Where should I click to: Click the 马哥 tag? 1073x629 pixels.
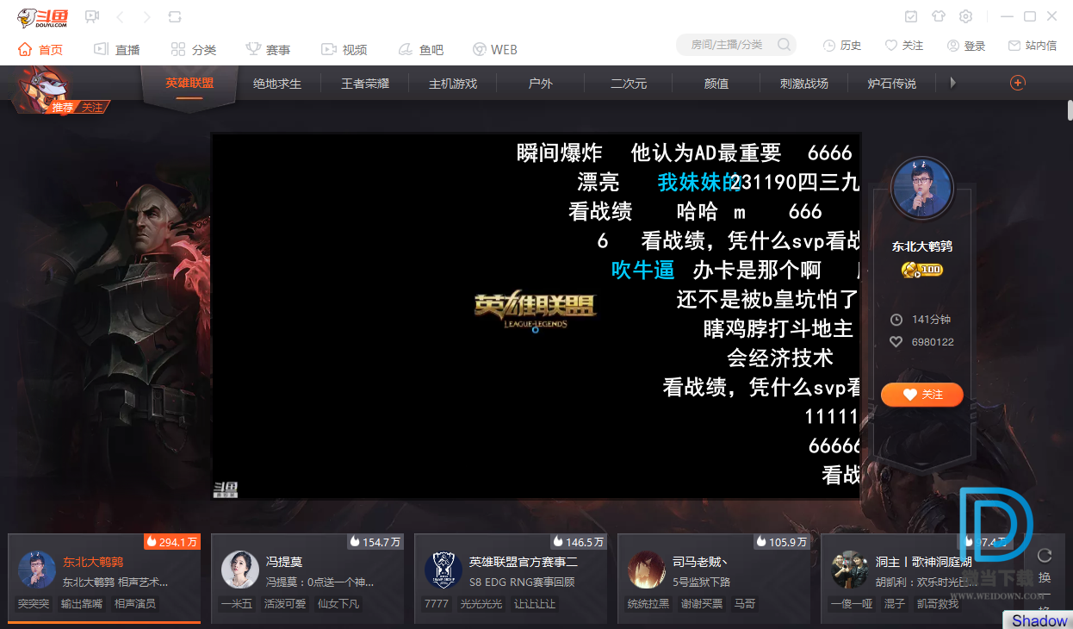click(745, 604)
